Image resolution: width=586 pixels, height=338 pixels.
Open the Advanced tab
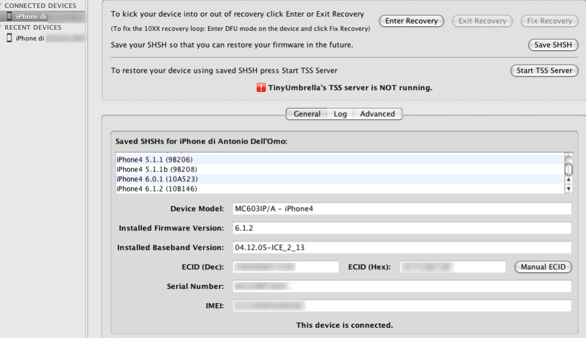pos(377,114)
